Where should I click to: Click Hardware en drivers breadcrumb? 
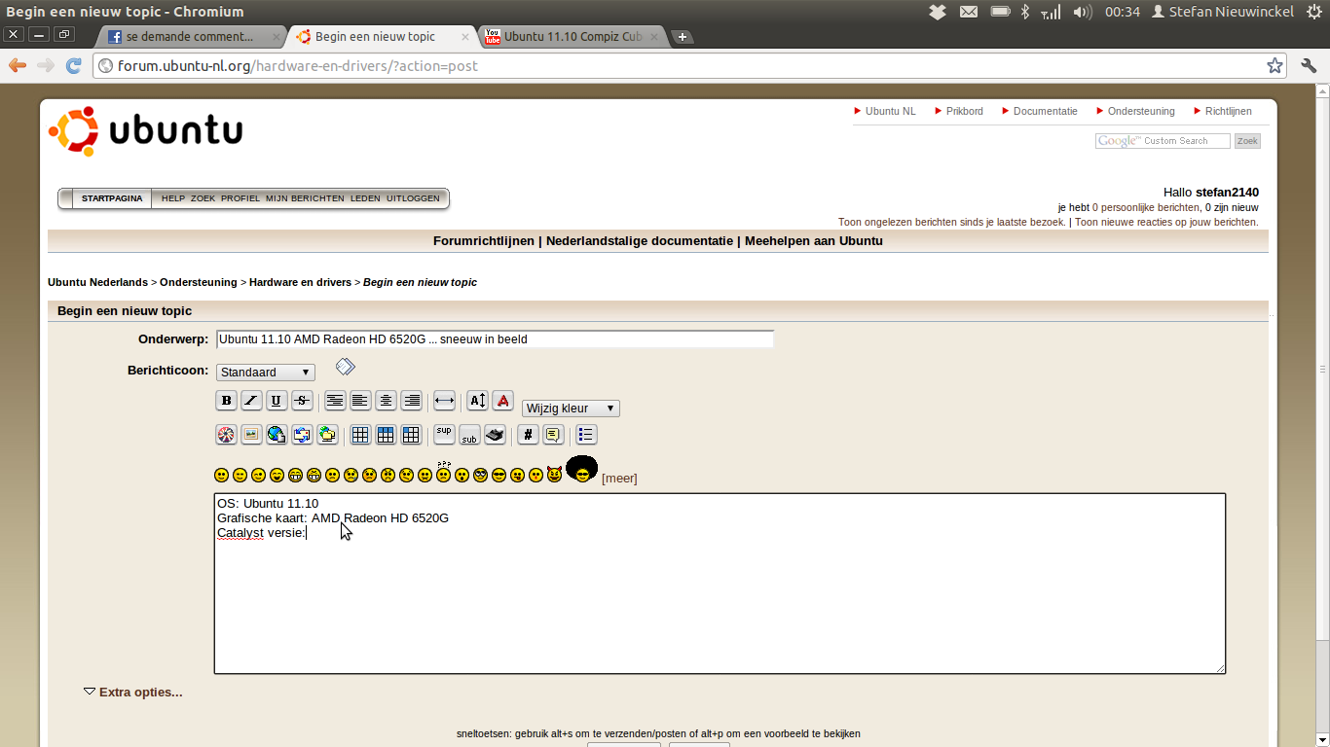click(x=300, y=282)
